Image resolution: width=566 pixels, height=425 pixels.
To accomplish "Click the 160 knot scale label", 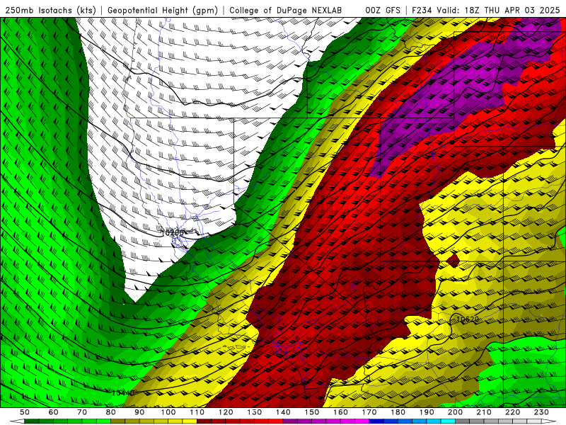I will tap(340, 412).
